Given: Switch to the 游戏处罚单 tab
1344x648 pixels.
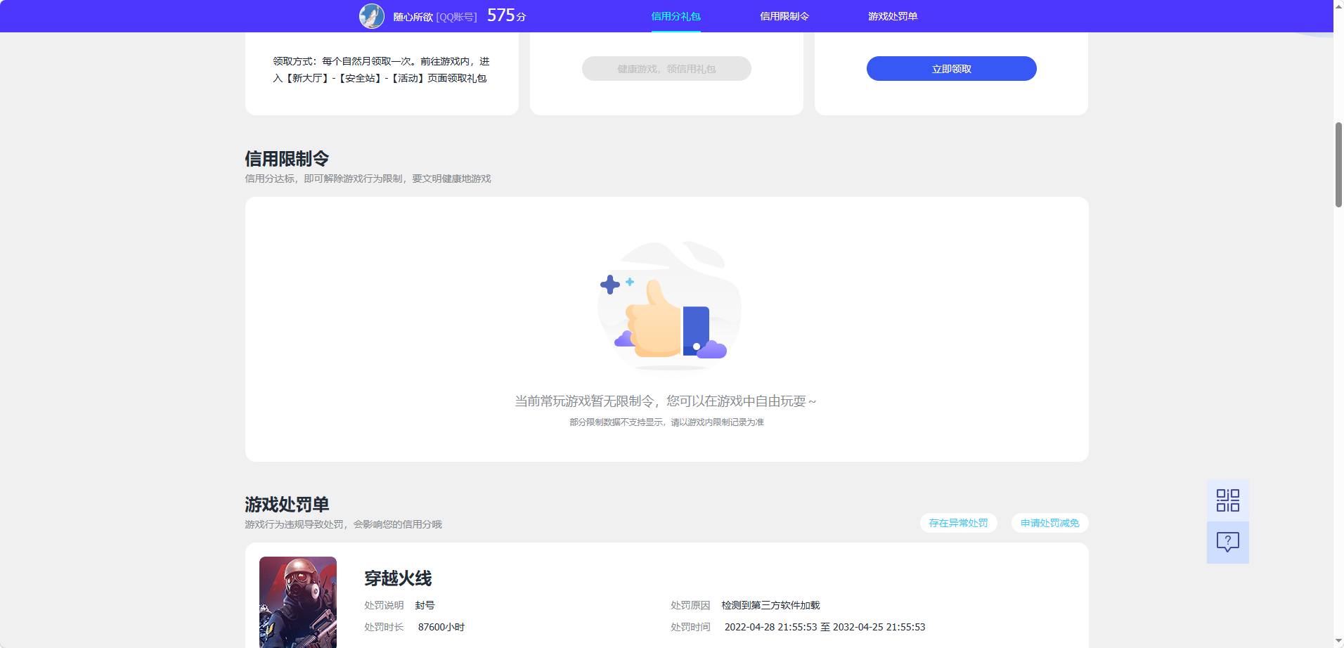Looking at the screenshot, I should tap(893, 16).
